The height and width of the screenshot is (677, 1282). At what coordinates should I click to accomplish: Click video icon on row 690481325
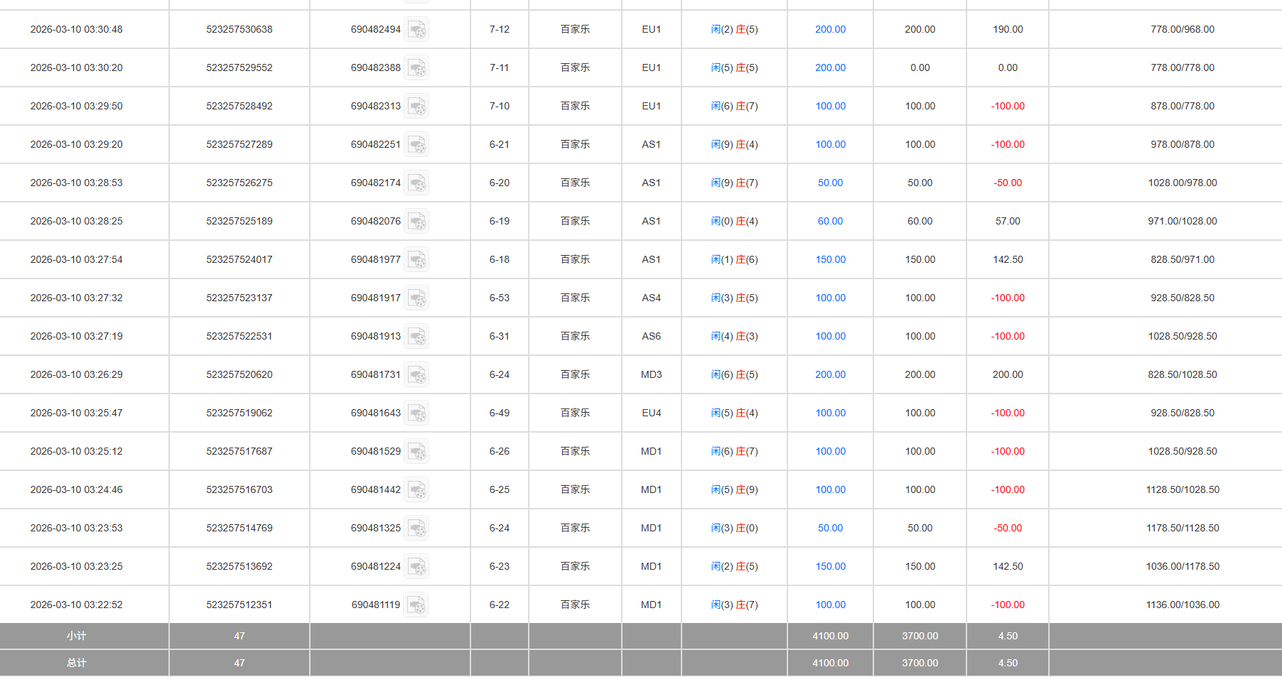[418, 528]
